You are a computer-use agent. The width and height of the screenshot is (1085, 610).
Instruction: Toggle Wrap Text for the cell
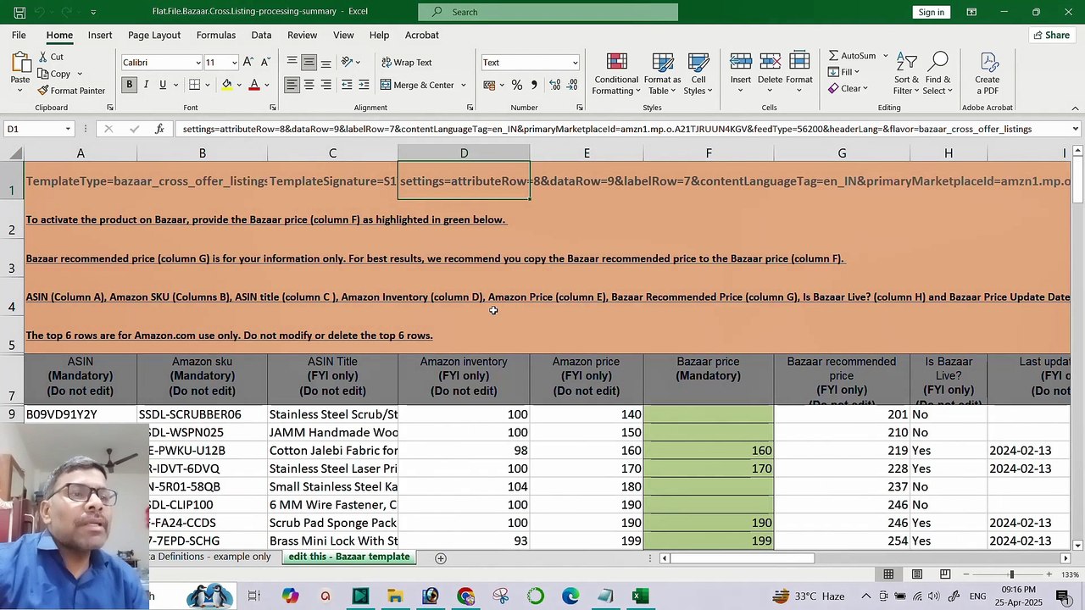tap(407, 62)
